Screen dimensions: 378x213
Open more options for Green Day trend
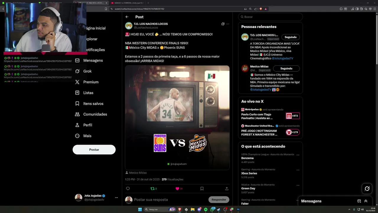[x=298, y=185]
